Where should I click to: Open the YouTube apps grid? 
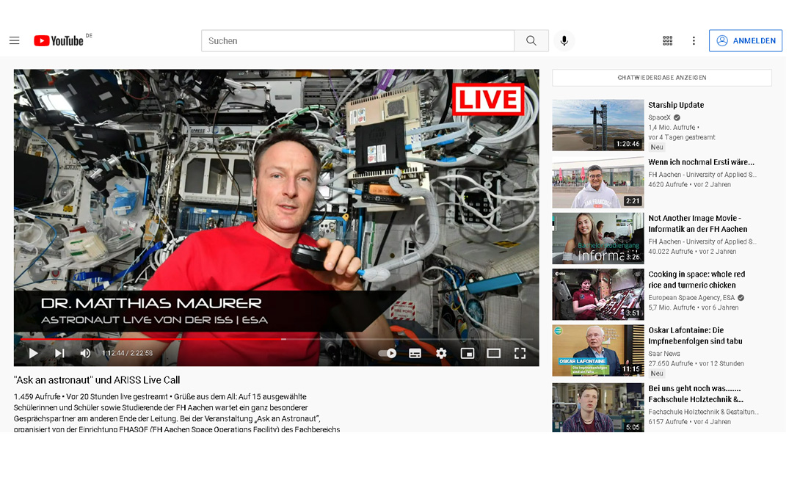click(668, 41)
